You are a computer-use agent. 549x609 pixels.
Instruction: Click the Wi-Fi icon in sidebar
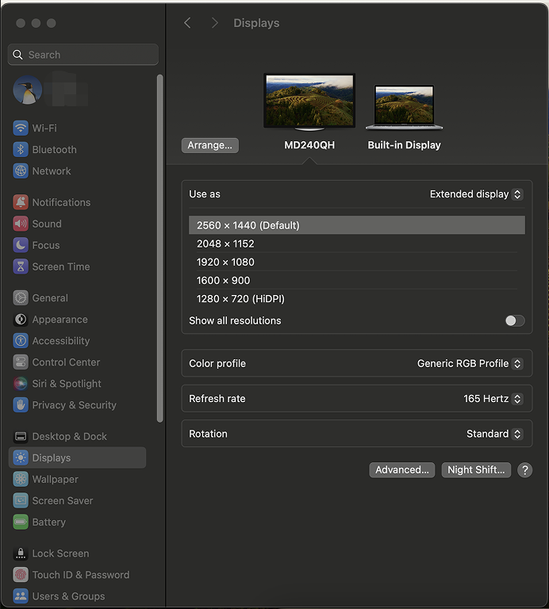pyautogui.click(x=21, y=128)
